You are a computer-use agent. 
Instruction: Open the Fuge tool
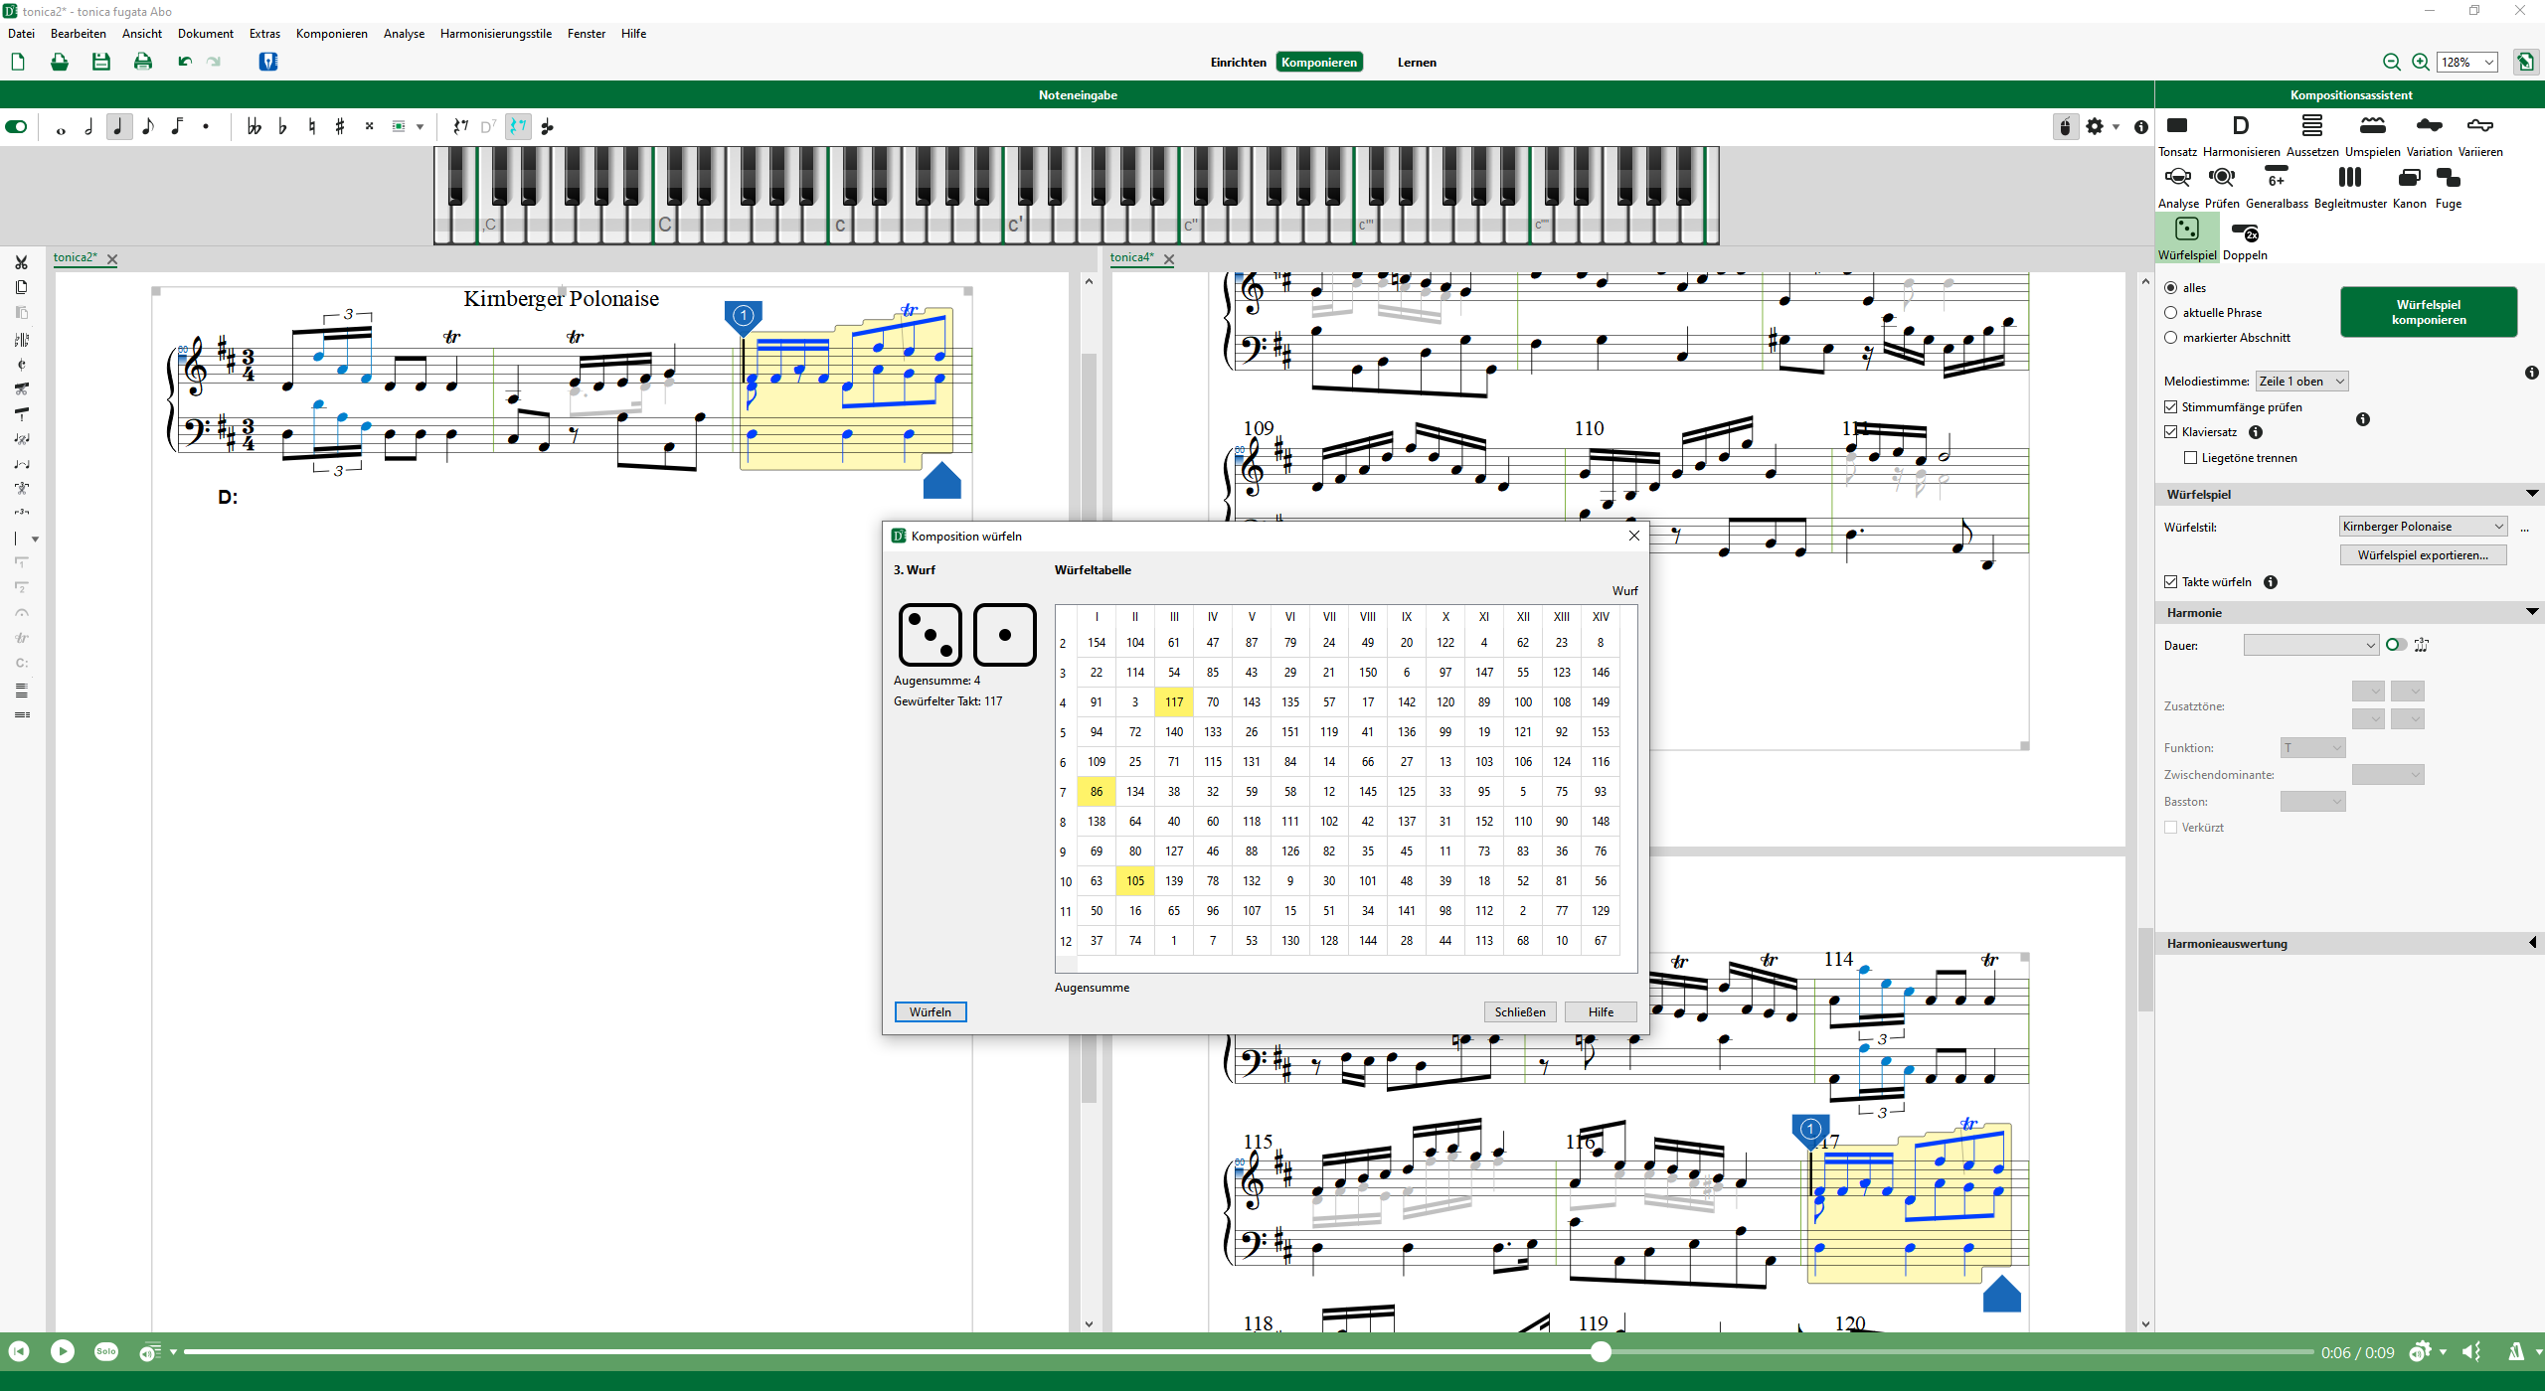pos(2449,188)
